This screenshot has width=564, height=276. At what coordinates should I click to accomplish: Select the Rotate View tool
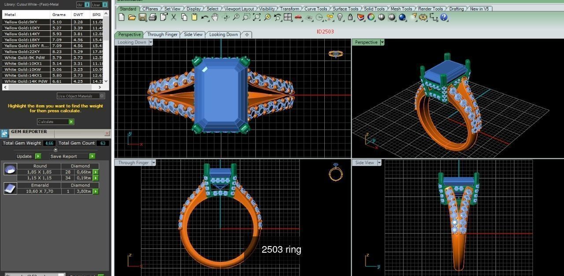(226, 17)
